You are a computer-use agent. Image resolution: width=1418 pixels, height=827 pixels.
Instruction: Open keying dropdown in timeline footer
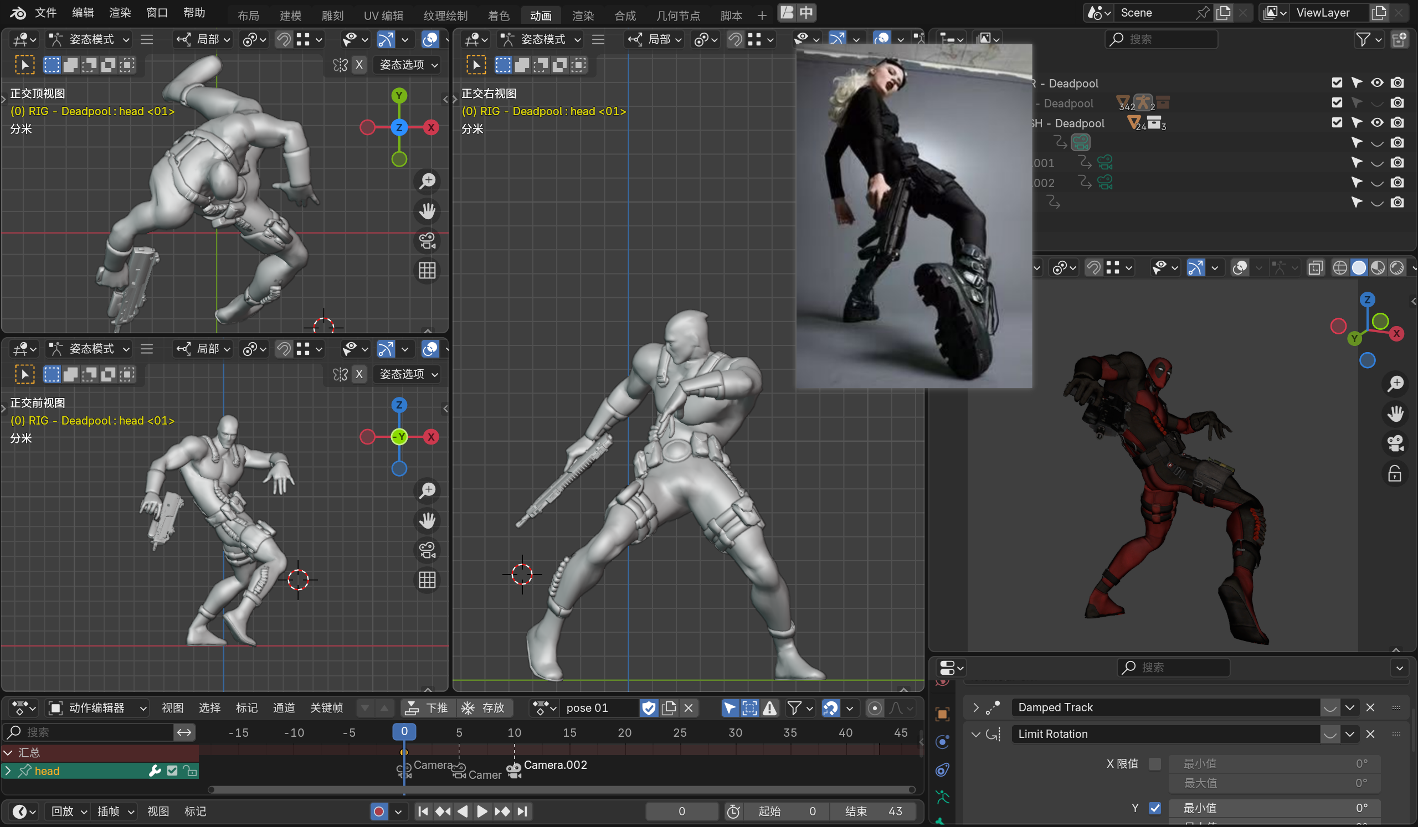[115, 812]
